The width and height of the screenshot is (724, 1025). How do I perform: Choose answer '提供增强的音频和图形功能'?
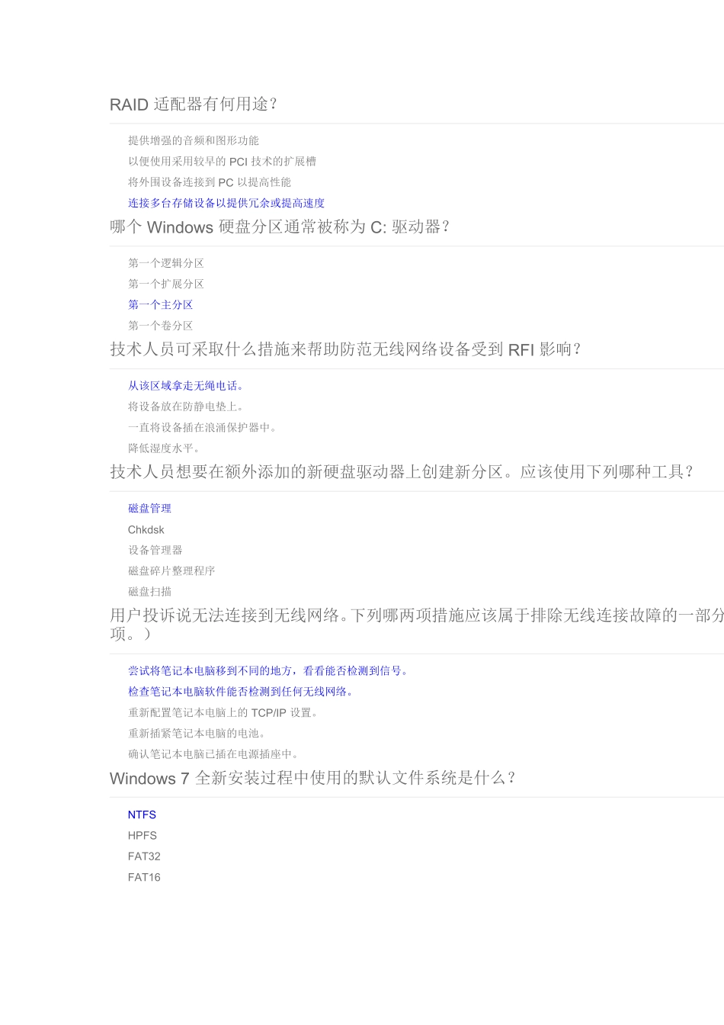pyautogui.click(x=194, y=140)
